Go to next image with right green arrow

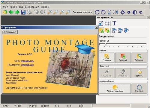coord(17,12)
